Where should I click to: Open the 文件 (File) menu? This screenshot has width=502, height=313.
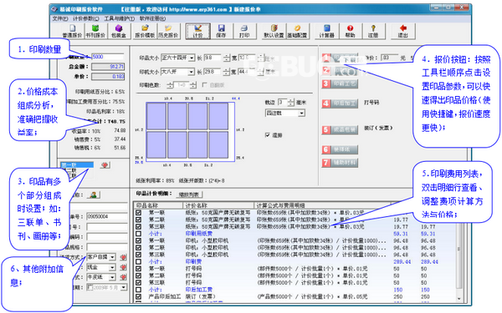[60, 18]
